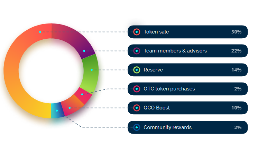This screenshot has height=145, width=258.
Task: Select the Community rewards legend row
Action: point(188,127)
